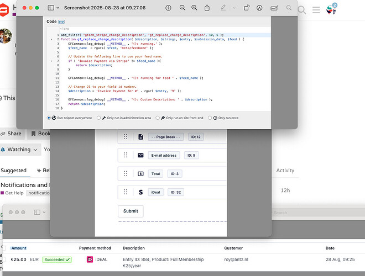365x276 pixels.
Task: Click the 'ID: 12' badge
Action: tap(196, 137)
